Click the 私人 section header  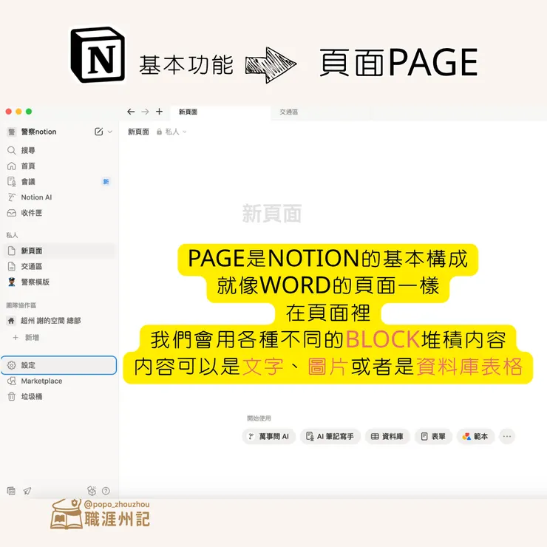(12, 235)
